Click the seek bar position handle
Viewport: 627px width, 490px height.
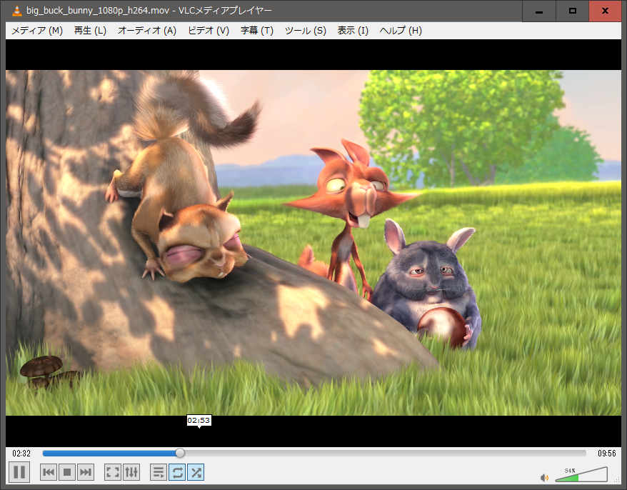180,453
